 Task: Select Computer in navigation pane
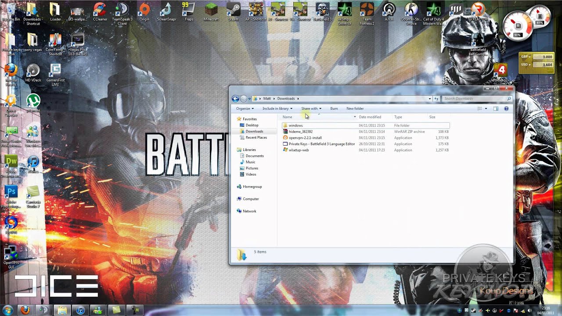click(251, 199)
